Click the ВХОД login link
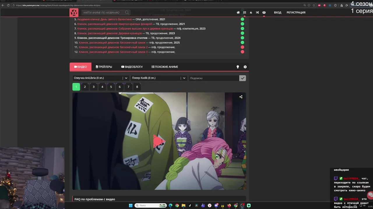This screenshot has height=209, width=373. click(x=278, y=12)
